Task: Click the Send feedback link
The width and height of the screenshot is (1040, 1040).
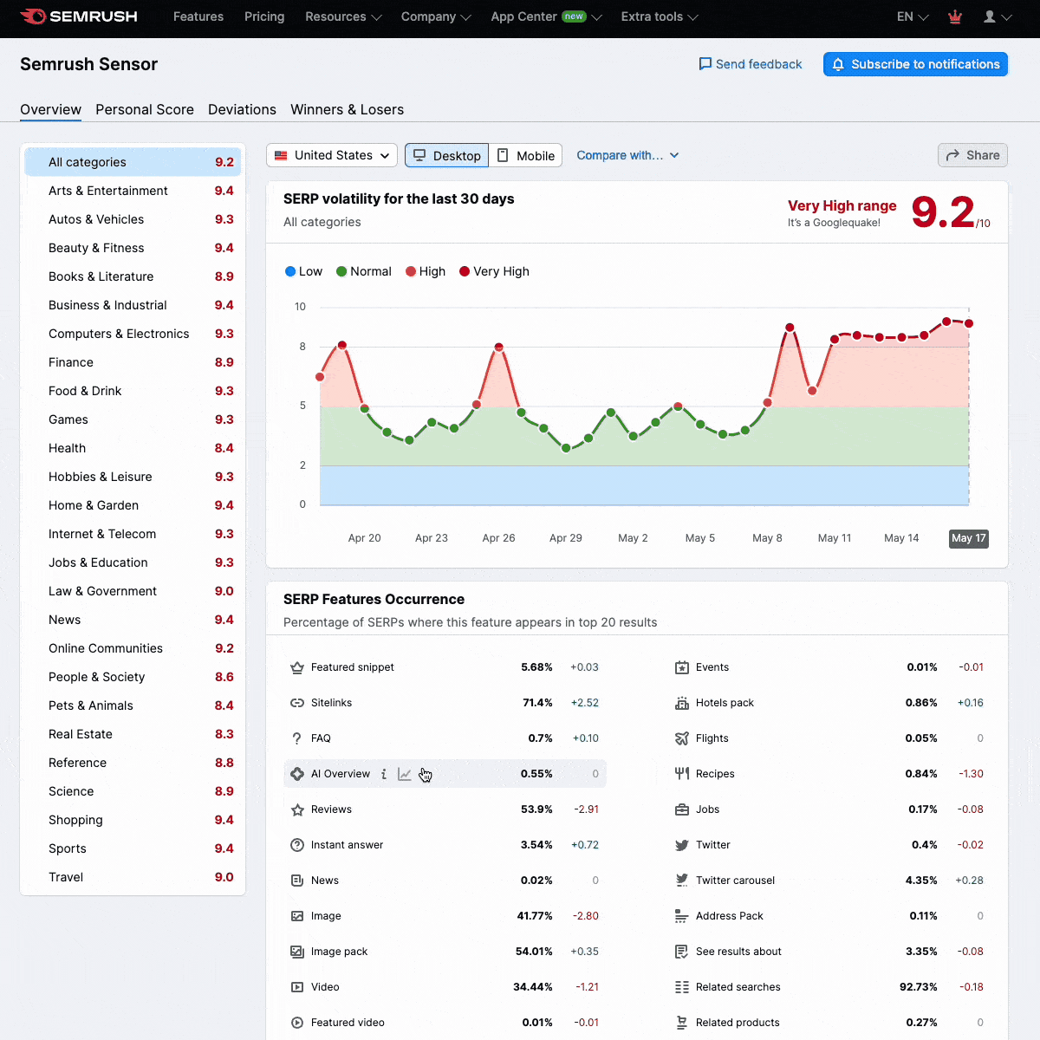Action: 751,64
